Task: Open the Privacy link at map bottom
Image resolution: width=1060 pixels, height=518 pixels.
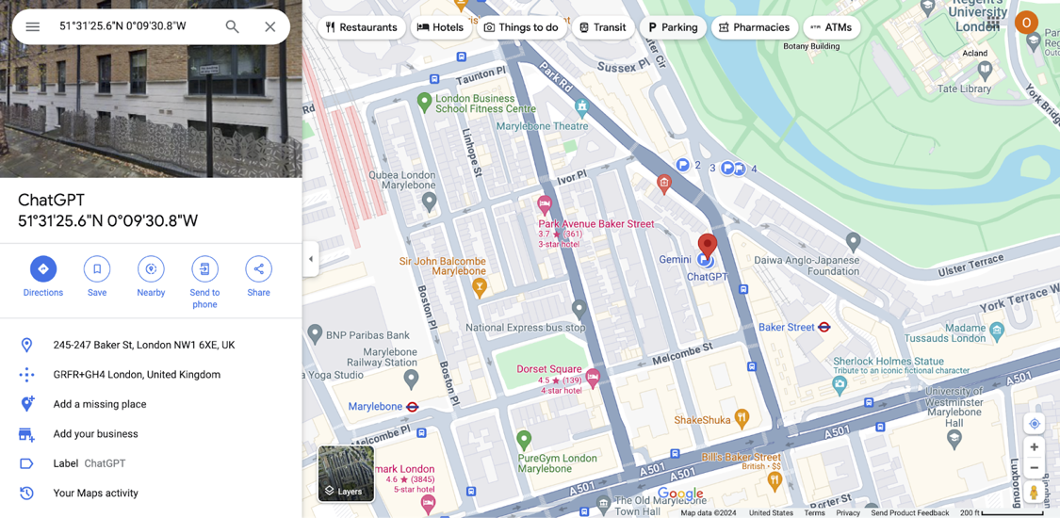Action: [848, 513]
